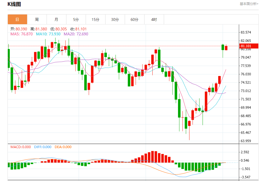Click the 79.047 price axis label
This screenshot has width=262, height=181.
coord(246,57)
